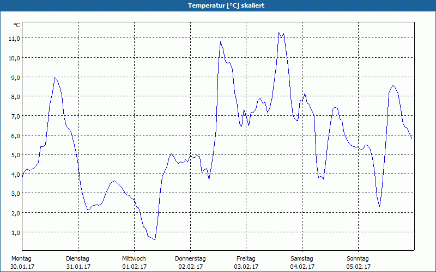The image size is (436, 272).
Task: Select the Donnerstag day label
Action: pos(190,258)
